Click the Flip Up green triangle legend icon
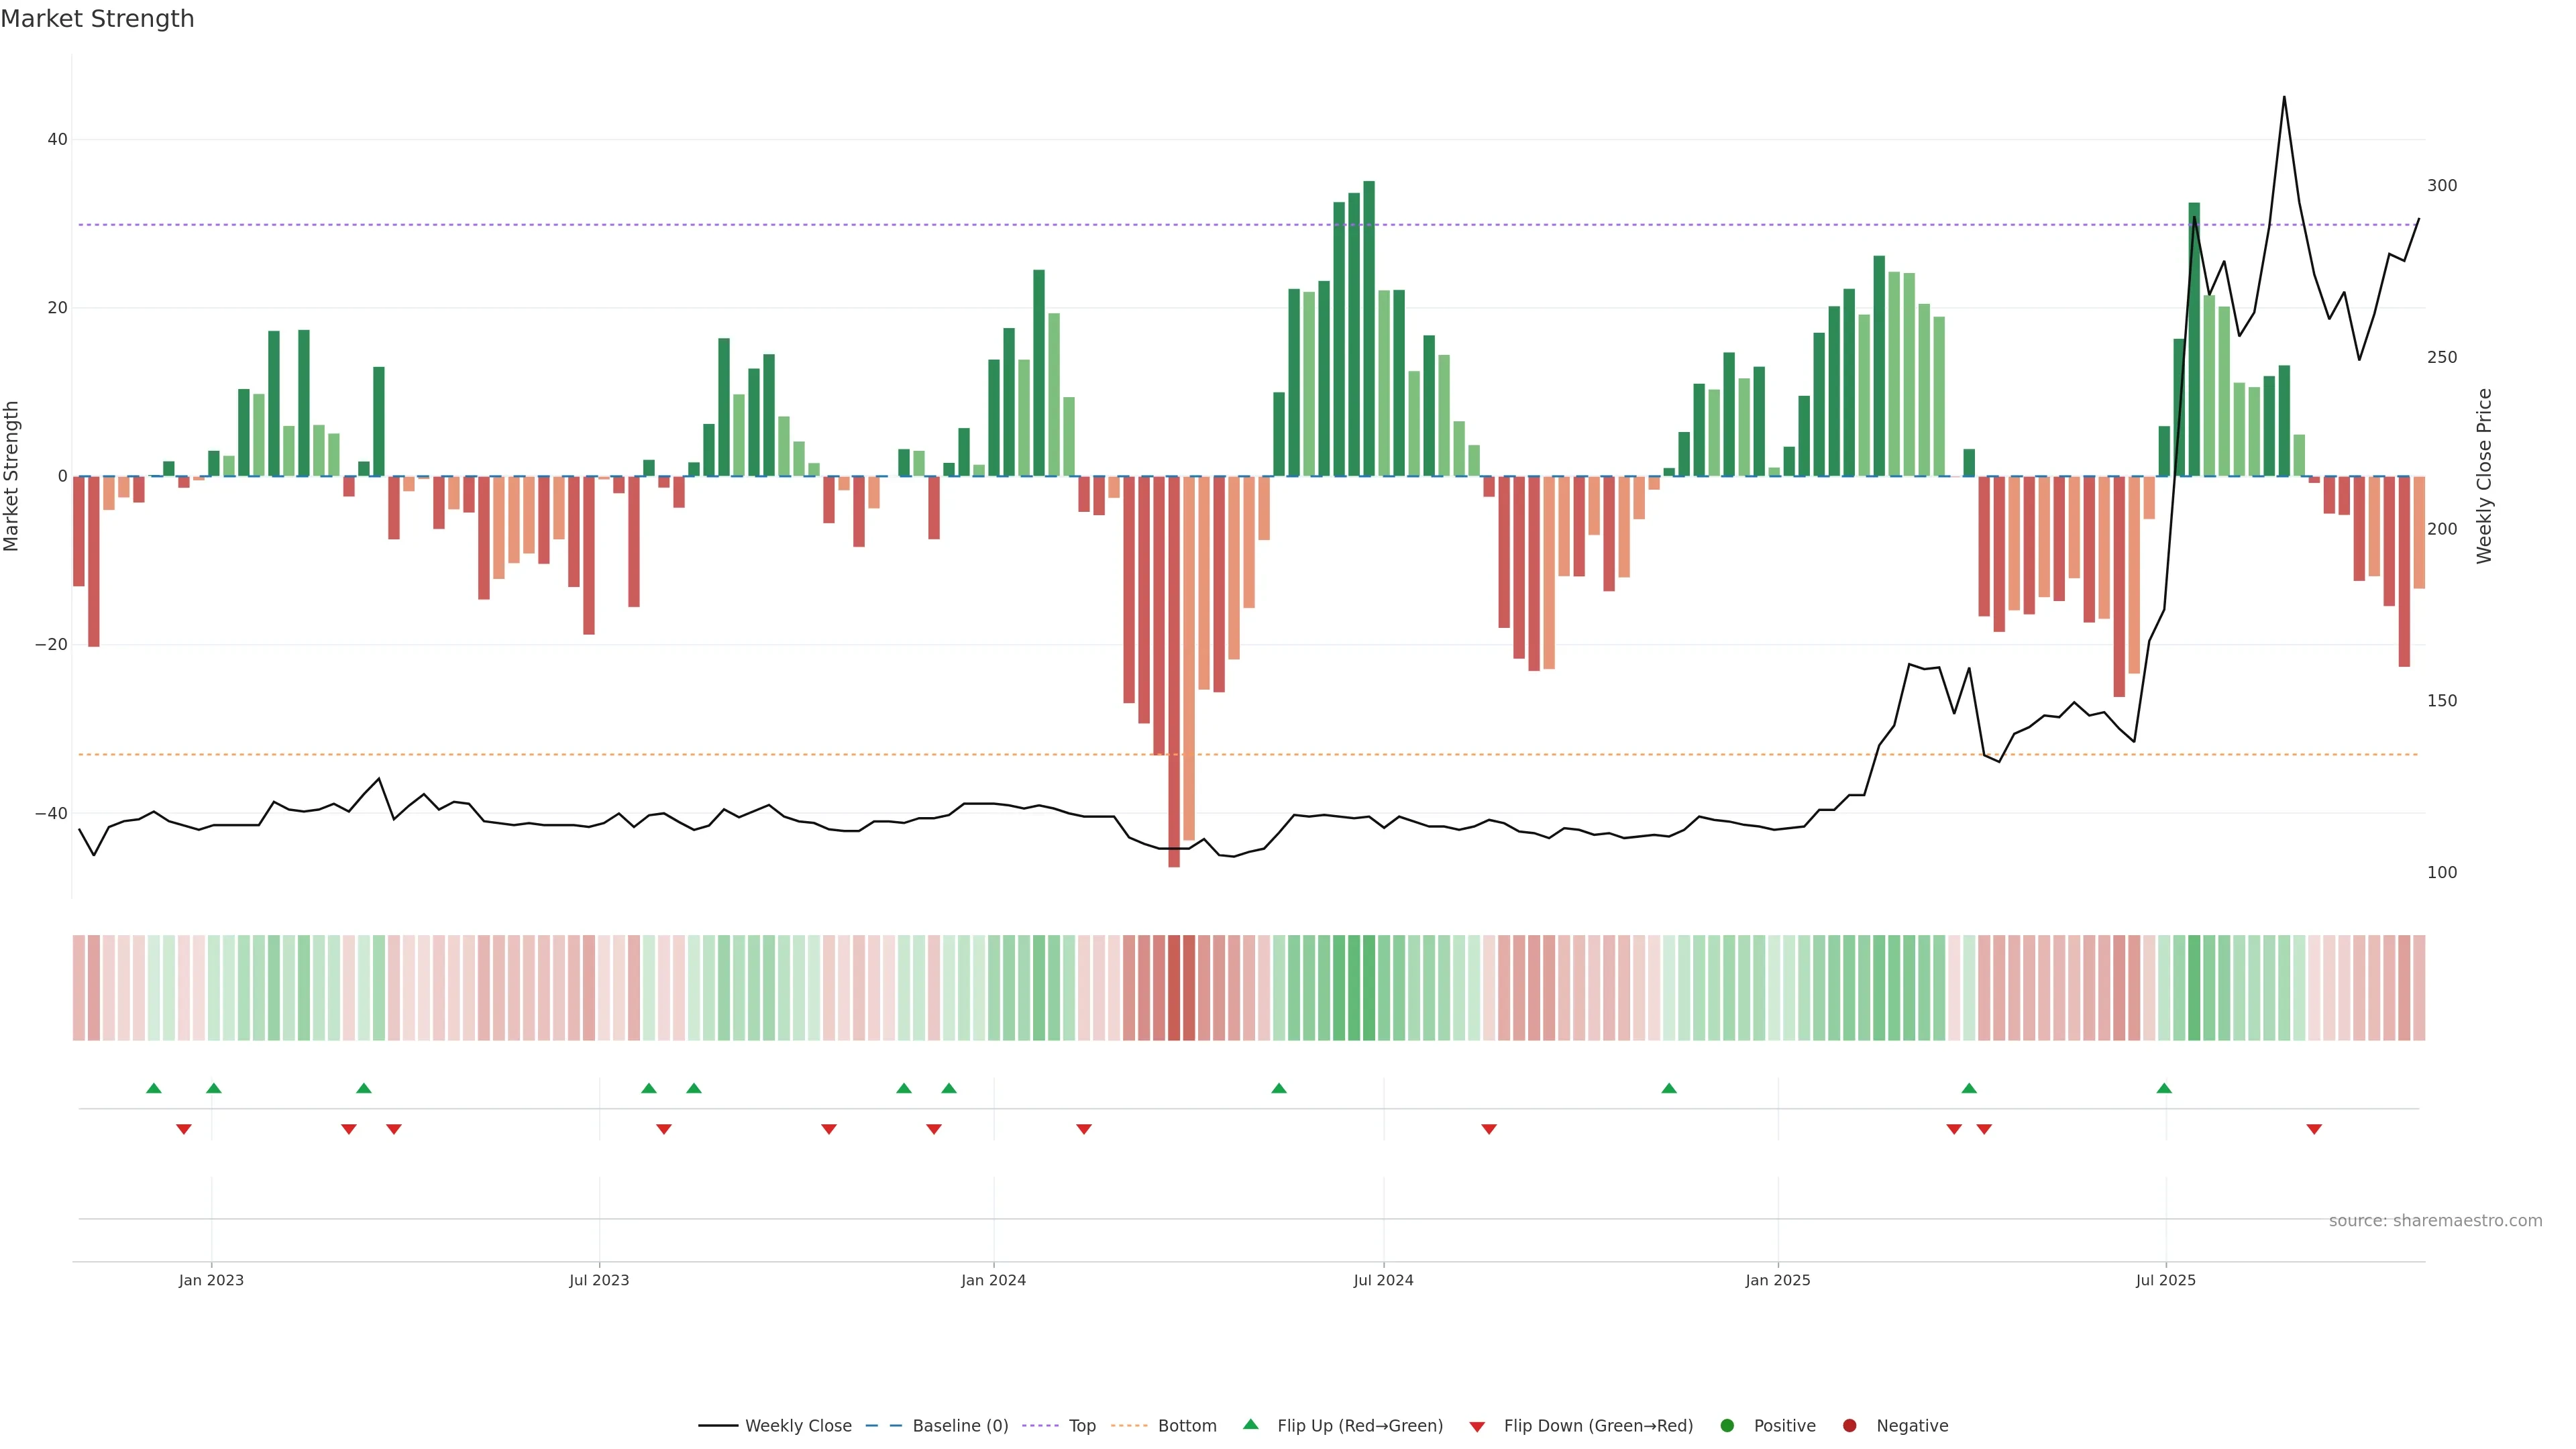 (1250, 1425)
